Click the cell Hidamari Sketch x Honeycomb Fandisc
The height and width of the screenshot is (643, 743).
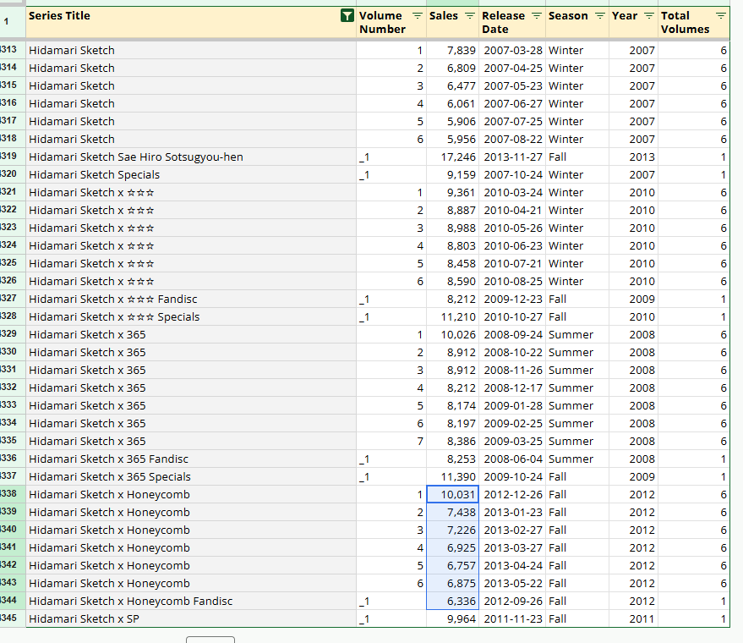point(191,601)
